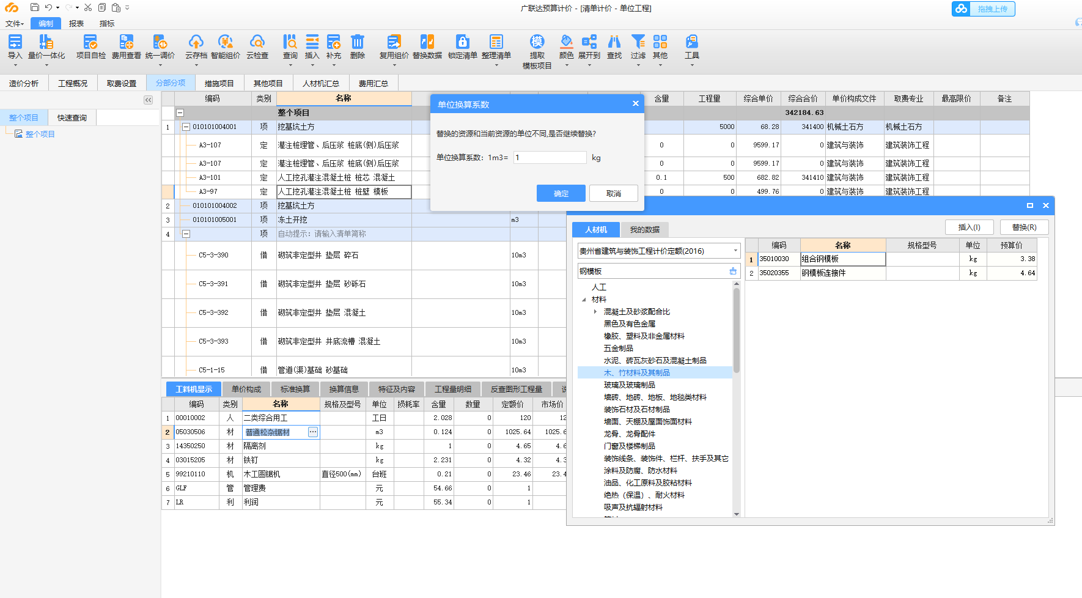
Task: Click the 云检查 cloud check icon
Action: click(257, 42)
